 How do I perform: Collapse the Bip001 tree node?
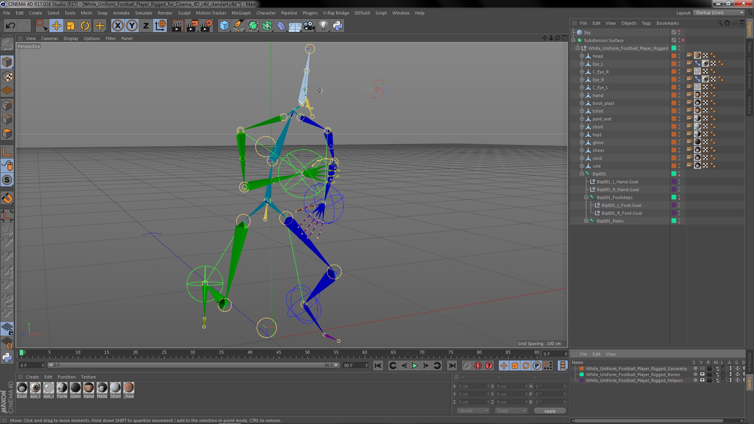pyautogui.click(x=582, y=174)
